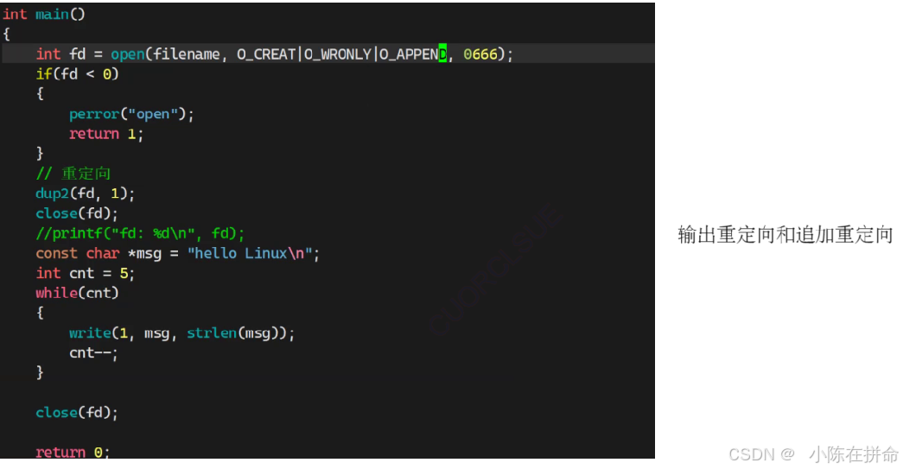
Task: Select the "O_WRONLY" flag
Action: [x=338, y=54]
